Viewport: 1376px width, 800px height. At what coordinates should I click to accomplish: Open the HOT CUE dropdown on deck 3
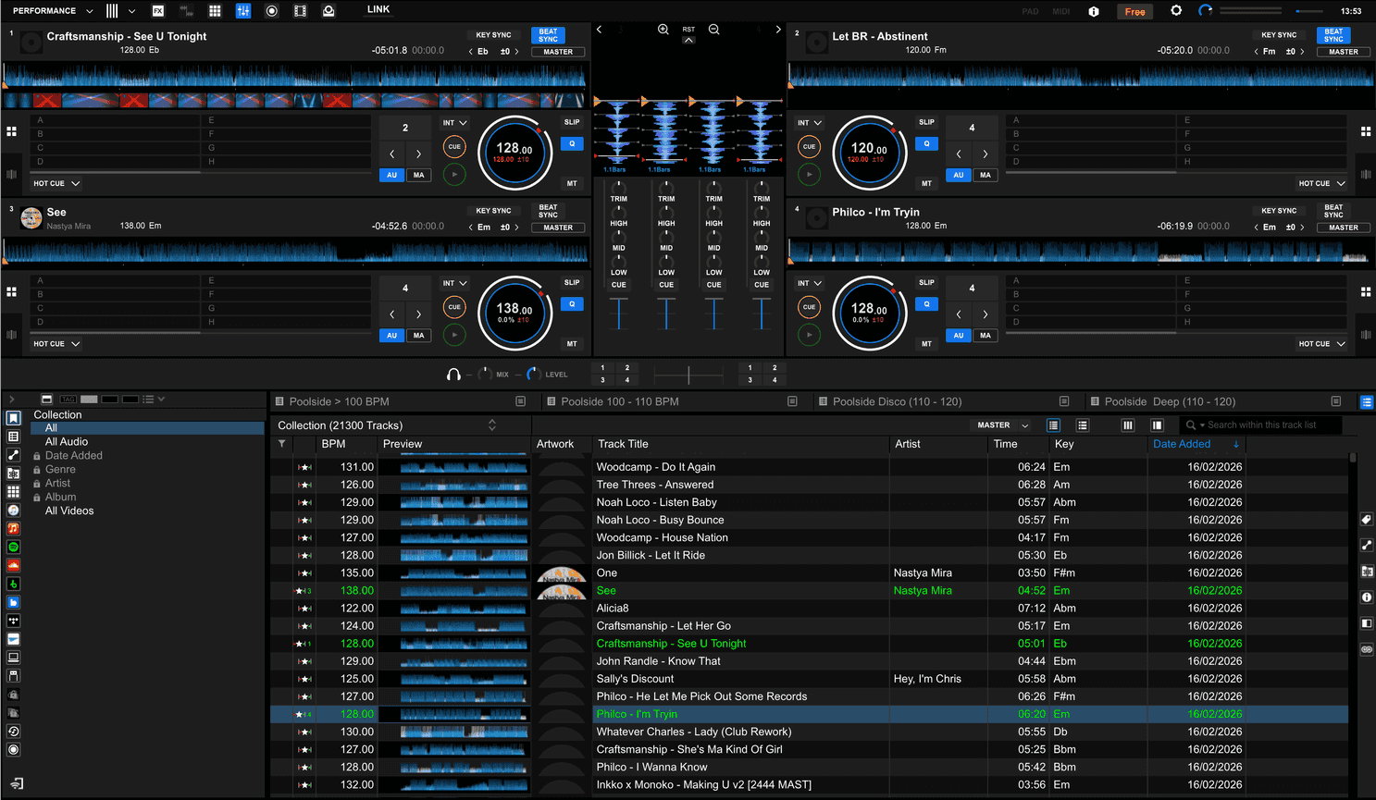point(56,343)
